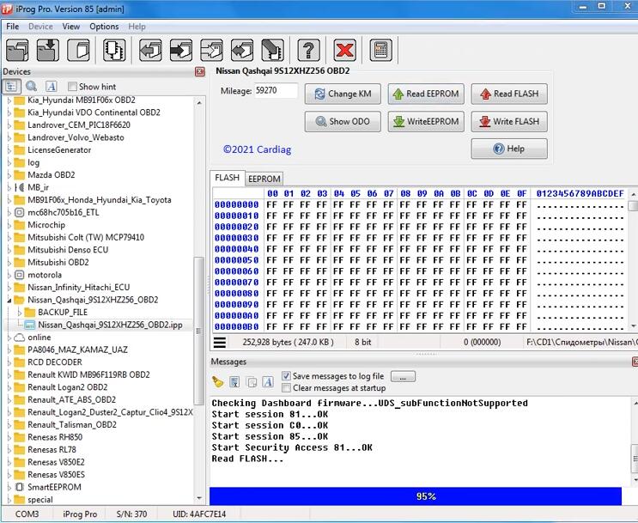Click the copy messages icon
The height and width of the screenshot is (523, 638).
(252, 382)
